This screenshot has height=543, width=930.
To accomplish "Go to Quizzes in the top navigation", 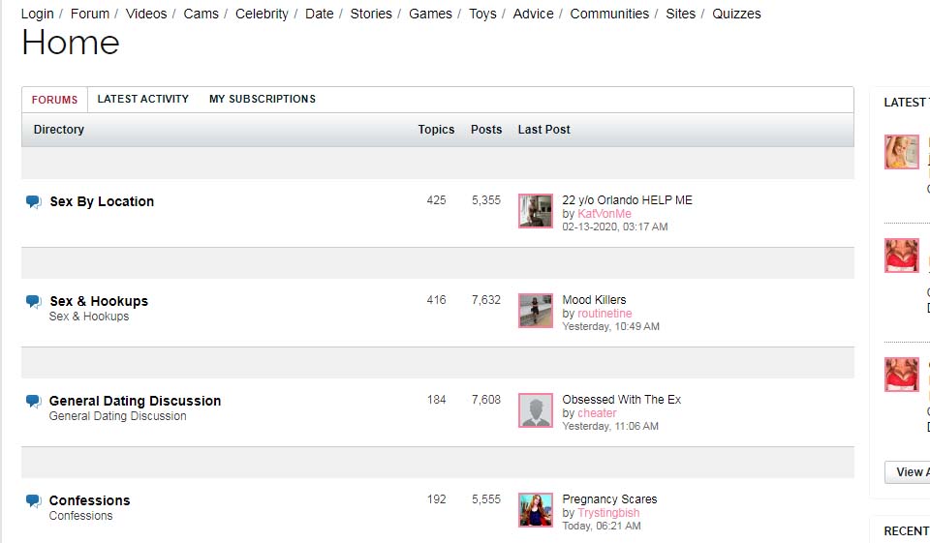I will coord(736,14).
